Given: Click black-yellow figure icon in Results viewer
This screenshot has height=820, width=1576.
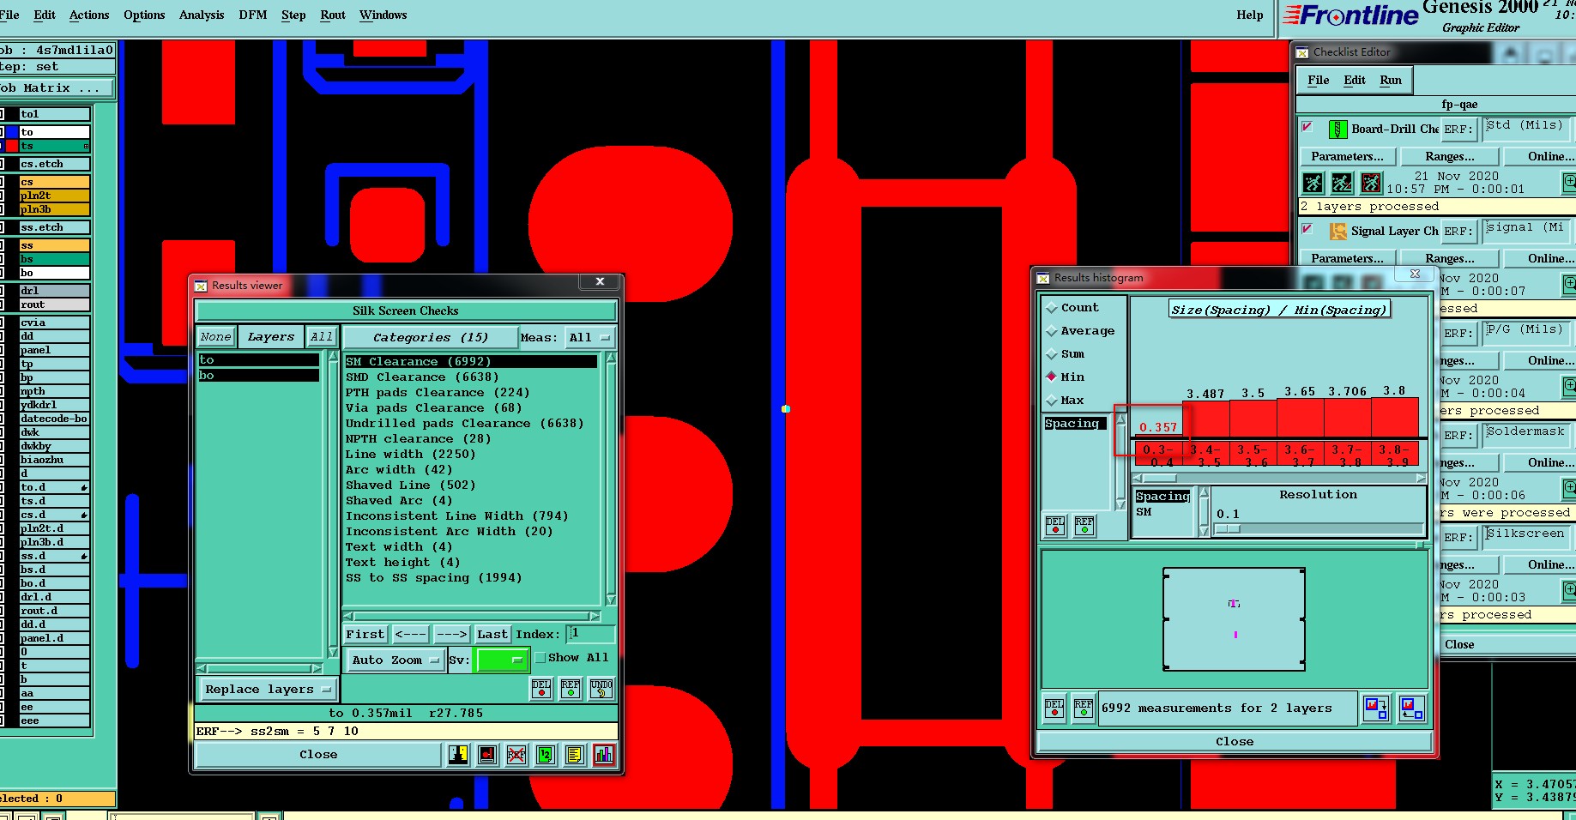Looking at the screenshot, I should [459, 755].
